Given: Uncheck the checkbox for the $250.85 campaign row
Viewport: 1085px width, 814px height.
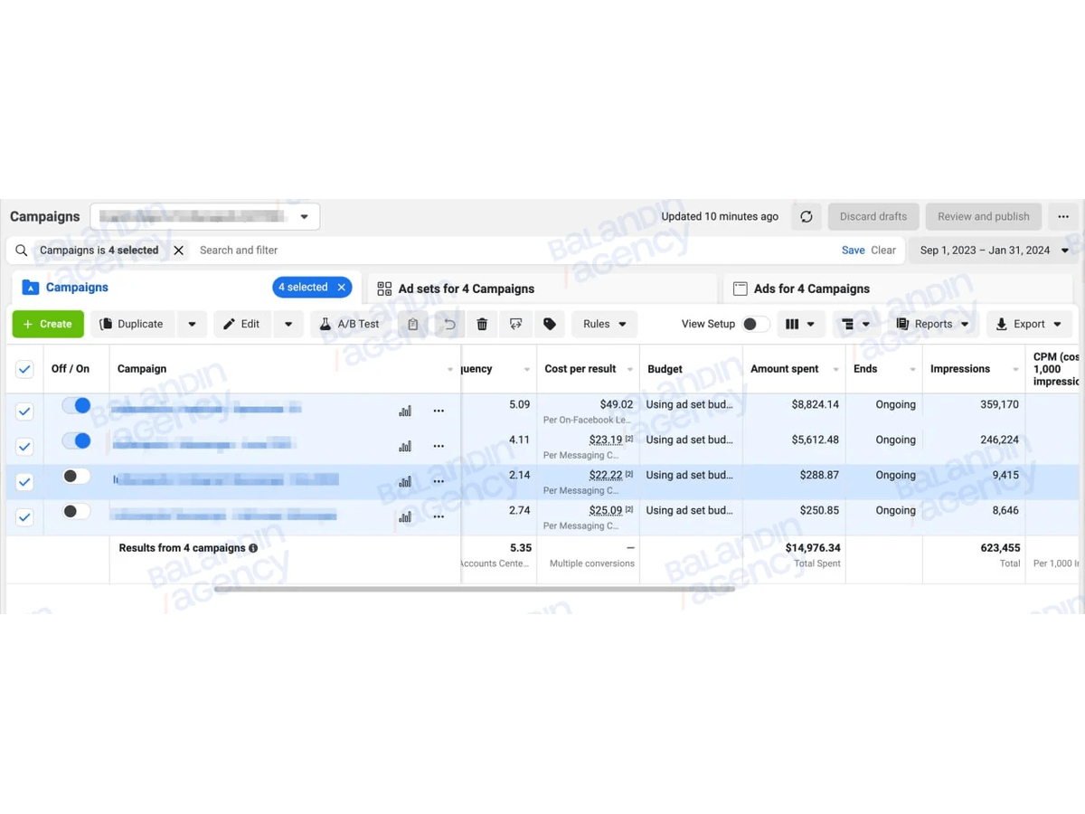Looking at the screenshot, I should [x=24, y=517].
